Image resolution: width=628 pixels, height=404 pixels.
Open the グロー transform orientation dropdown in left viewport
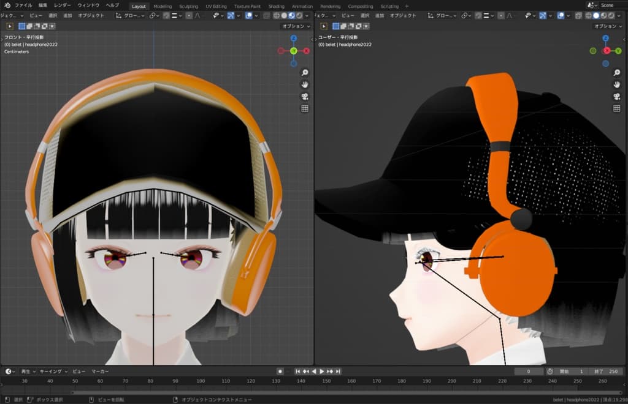[x=131, y=15]
